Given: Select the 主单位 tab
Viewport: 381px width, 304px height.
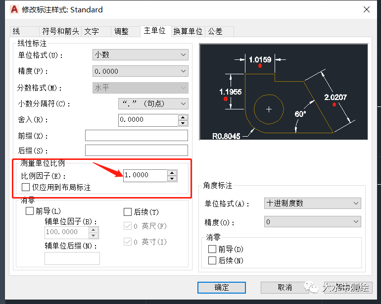Looking at the screenshot, I should [x=156, y=31].
